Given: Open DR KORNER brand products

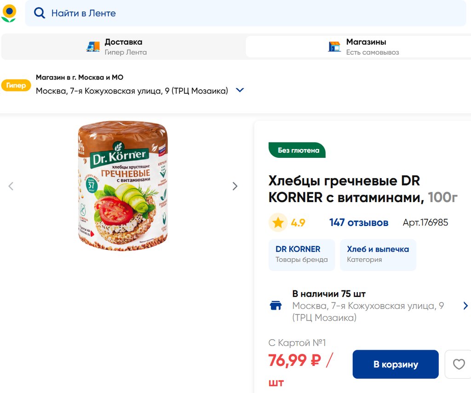Looking at the screenshot, I should [302, 254].
